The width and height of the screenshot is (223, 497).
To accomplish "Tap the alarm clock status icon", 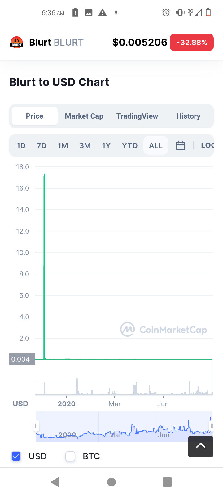I will coord(166,13).
